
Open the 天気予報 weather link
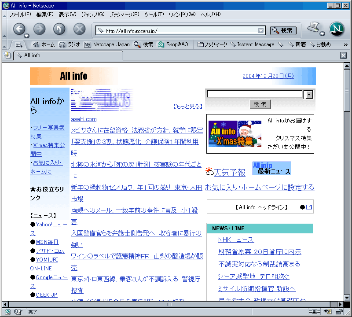click(229, 173)
